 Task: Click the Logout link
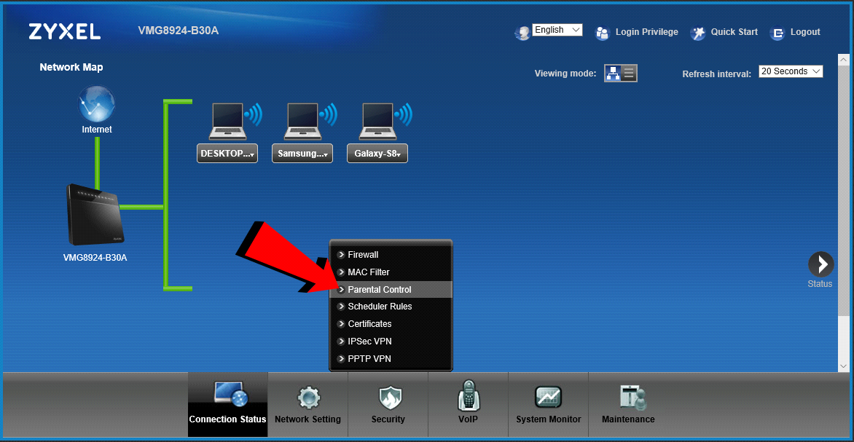(805, 32)
